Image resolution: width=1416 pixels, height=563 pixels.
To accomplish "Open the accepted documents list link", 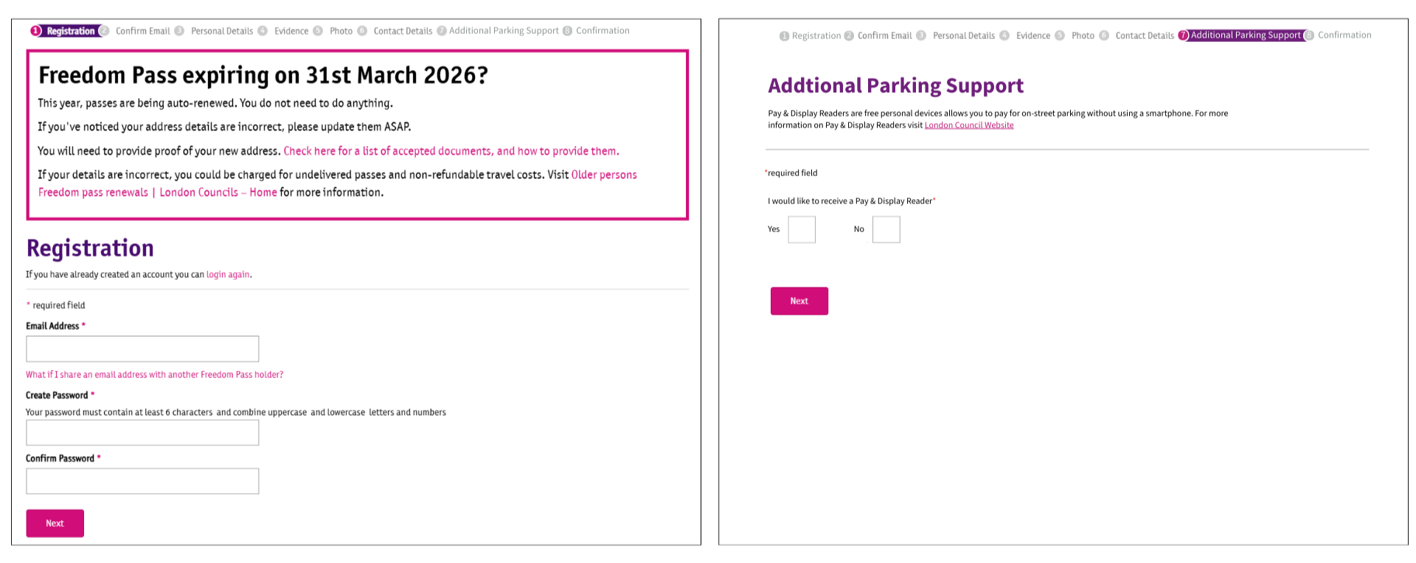I will tap(451, 151).
